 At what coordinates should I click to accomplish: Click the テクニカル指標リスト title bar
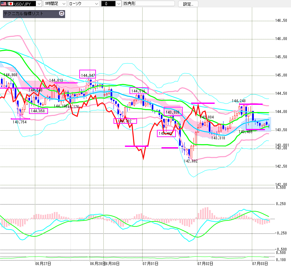(x=34, y=14)
